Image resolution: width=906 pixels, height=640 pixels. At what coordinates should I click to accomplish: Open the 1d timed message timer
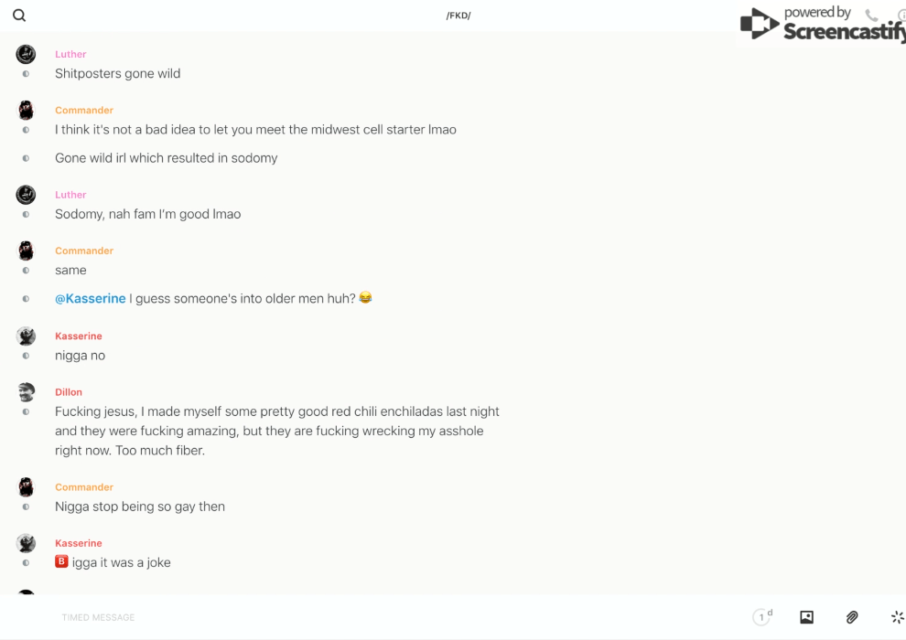point(762,617)
